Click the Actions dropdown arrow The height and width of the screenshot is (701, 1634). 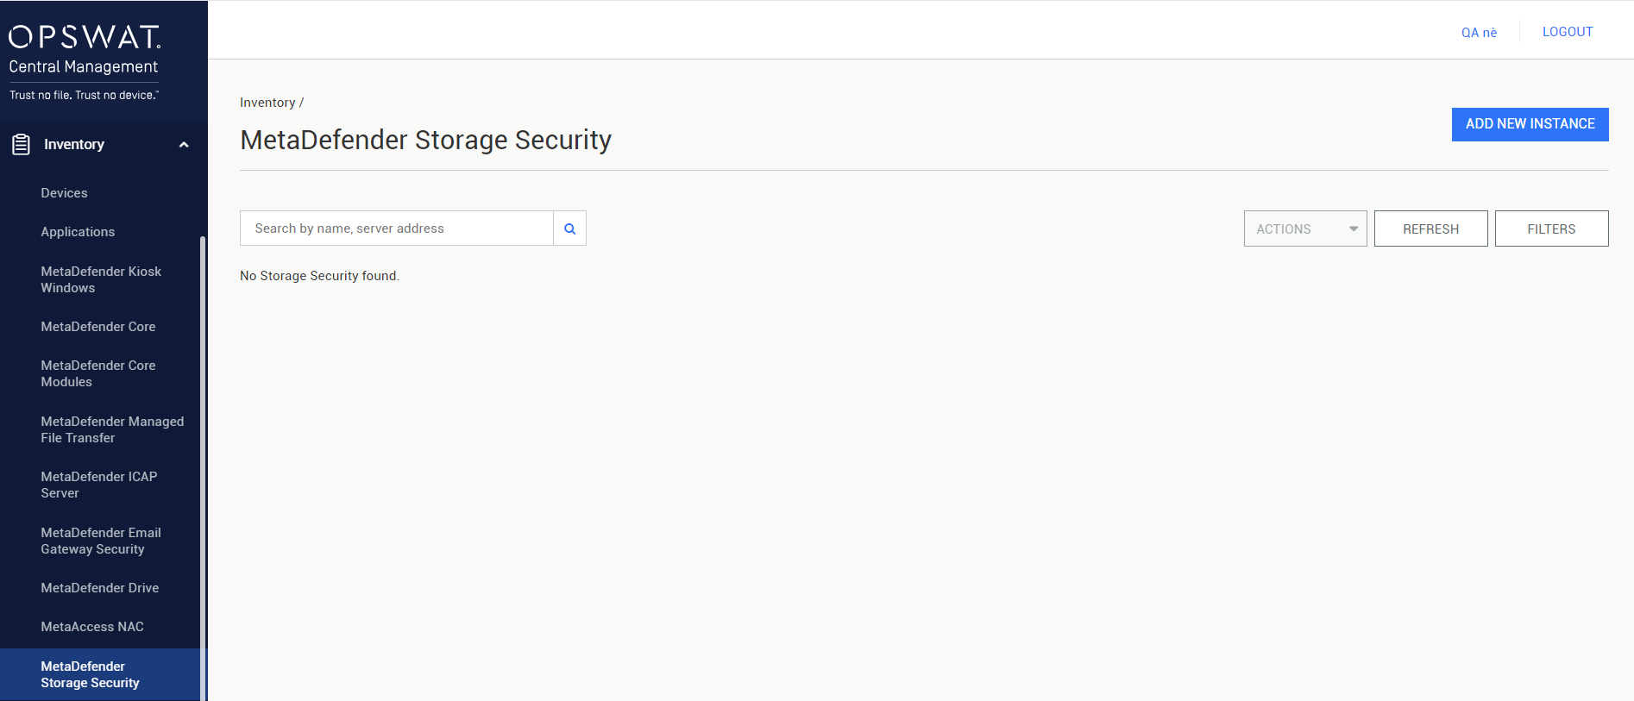(x=1354, y=228)
